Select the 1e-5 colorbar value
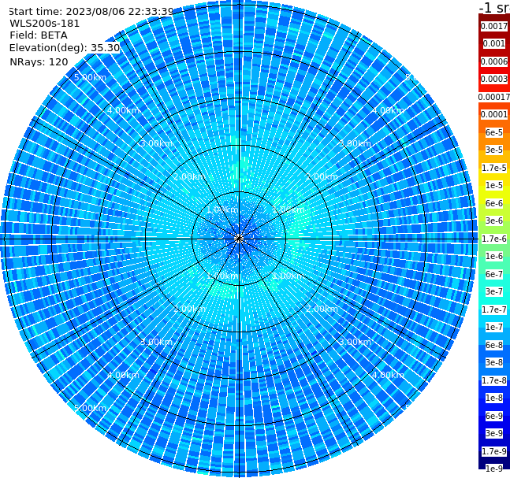The image size is (510, 478). point(494,185)
